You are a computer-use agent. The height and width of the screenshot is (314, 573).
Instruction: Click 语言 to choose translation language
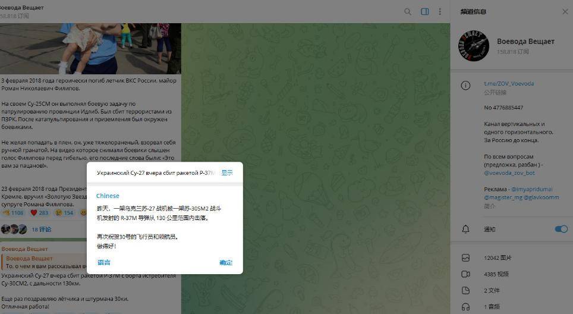coord(103,262)
